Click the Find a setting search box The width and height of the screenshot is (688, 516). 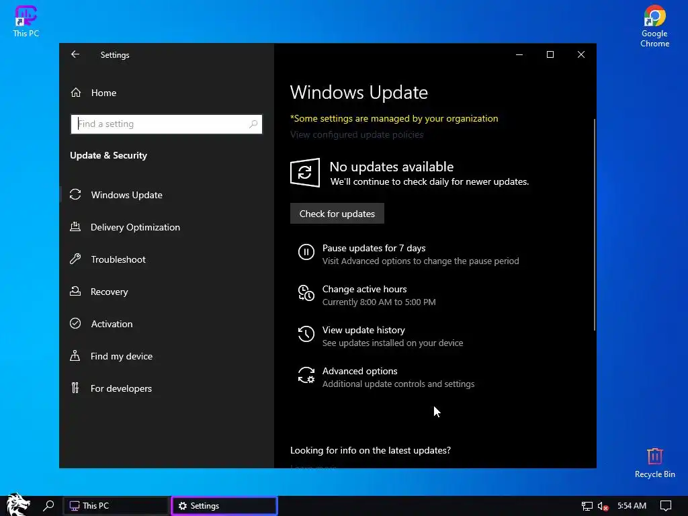167,124
